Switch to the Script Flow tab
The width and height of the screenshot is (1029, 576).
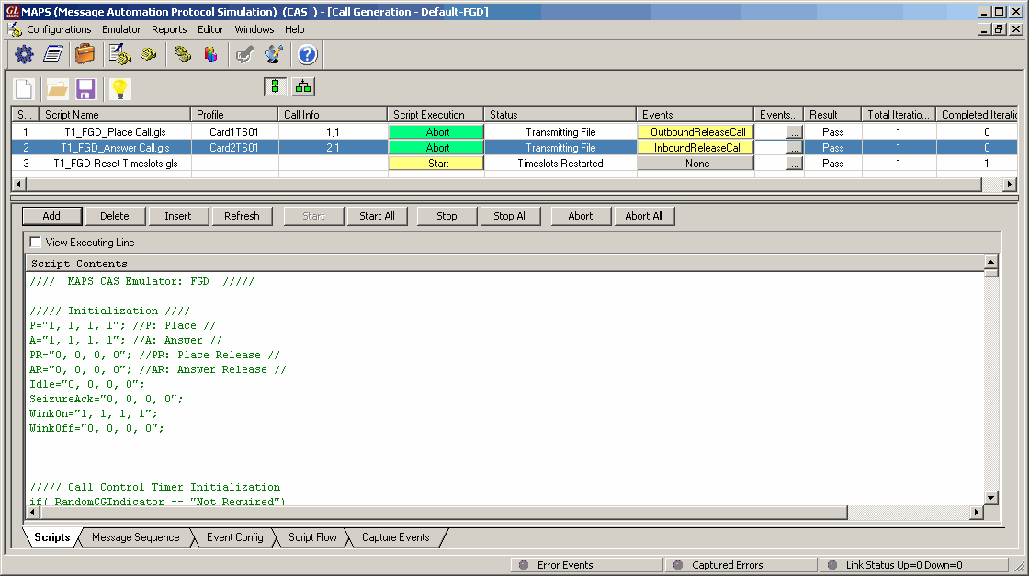(312, 537)
